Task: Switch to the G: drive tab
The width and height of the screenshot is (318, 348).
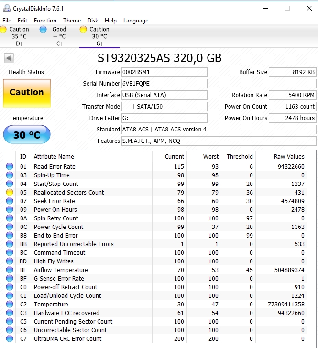Action: tap(99, 36)
